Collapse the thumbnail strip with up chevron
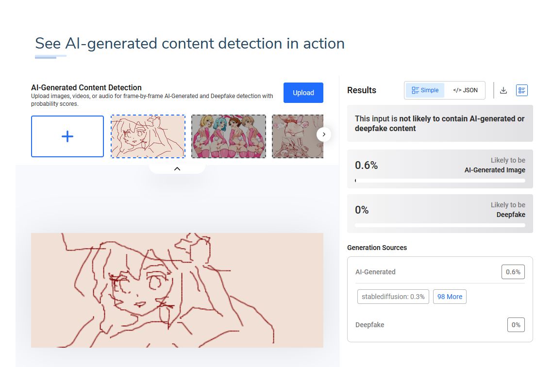Image resolution: width=553 pixels, height=367 pixels. (177, 169)
